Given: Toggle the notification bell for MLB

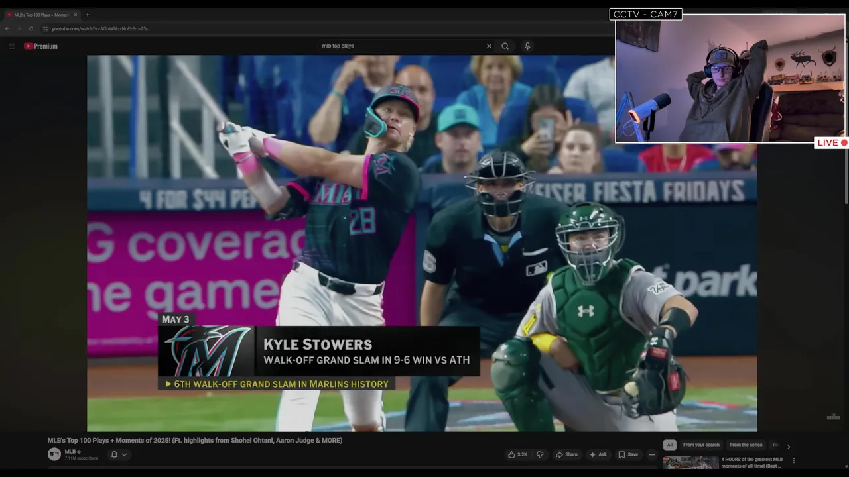Looking at the screenshot, I should pos(114,454).
